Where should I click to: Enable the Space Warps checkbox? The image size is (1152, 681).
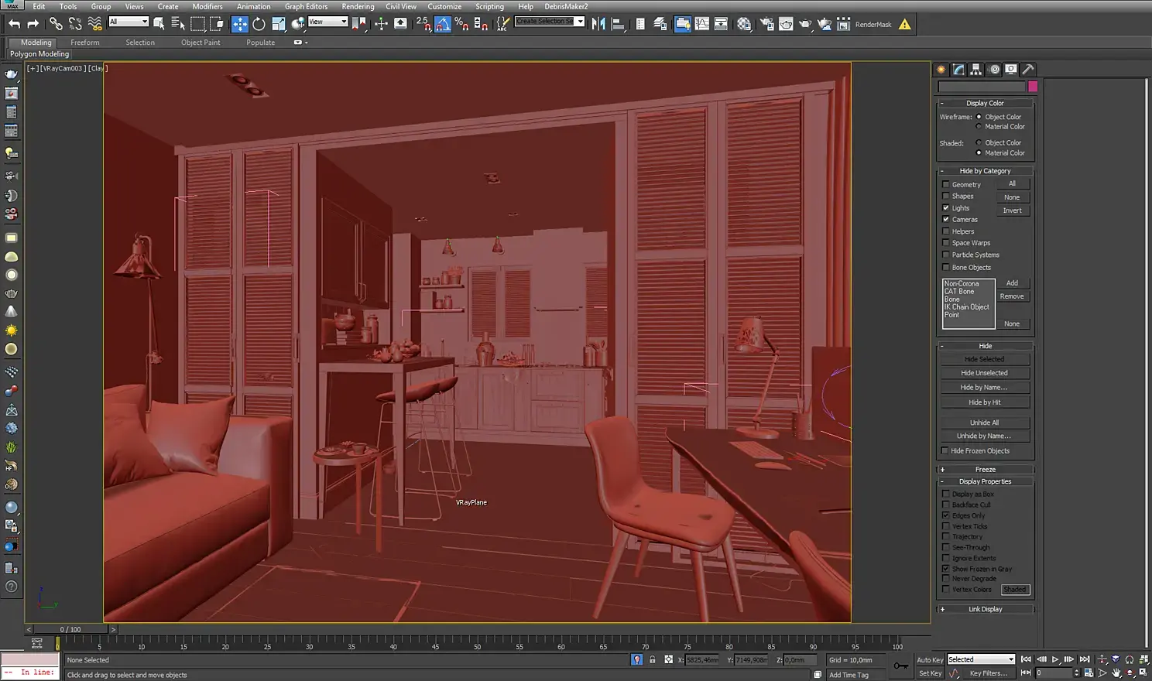pyautogui.click(x=945, y=243)
